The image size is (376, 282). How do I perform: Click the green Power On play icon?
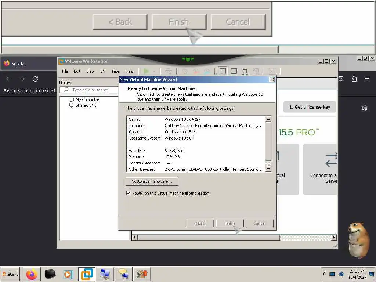coord(146,71)
